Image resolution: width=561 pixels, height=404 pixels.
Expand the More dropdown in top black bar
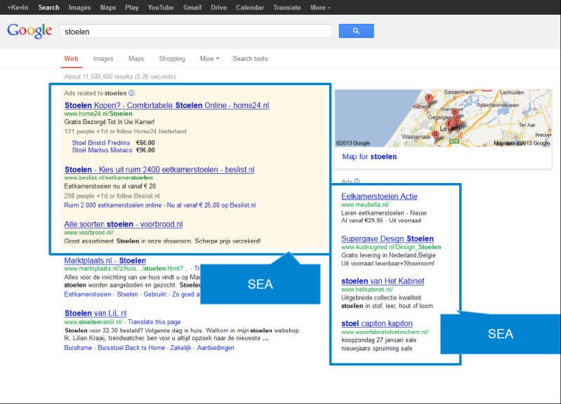coord(320,8)
